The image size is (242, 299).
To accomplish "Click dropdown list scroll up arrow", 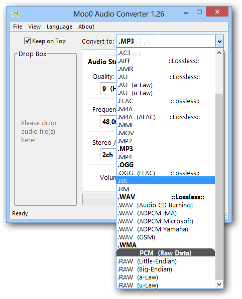I will pyautogui.click(x=219, y=53).
